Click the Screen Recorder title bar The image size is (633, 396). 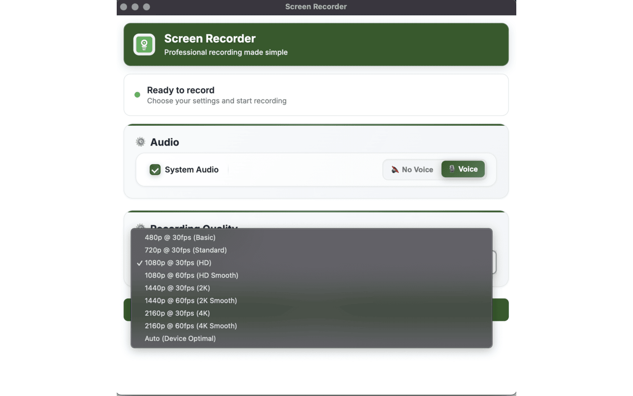[316, 7]
